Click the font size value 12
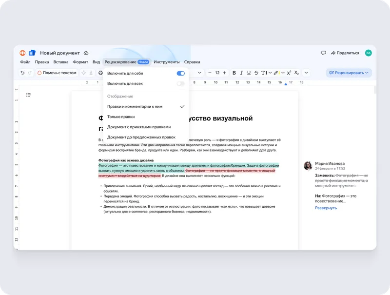390x295 pixels. (217, 73)
